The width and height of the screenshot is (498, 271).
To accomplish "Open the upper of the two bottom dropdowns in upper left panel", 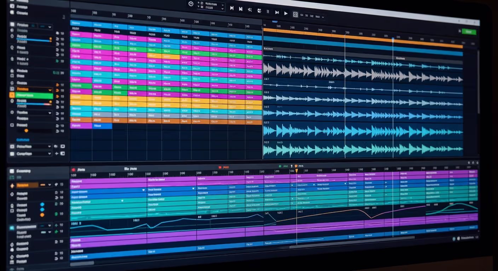I will click(x=34, y=146).
